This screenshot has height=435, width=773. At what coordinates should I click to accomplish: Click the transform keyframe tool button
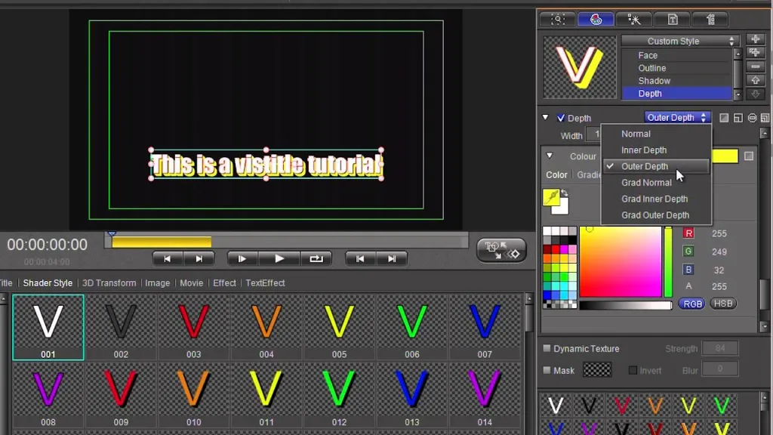[x=501, y=249]
